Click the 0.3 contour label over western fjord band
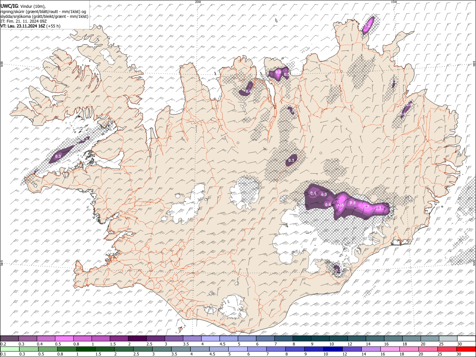This screenshot has height=357, width=476. click(58, 157)
